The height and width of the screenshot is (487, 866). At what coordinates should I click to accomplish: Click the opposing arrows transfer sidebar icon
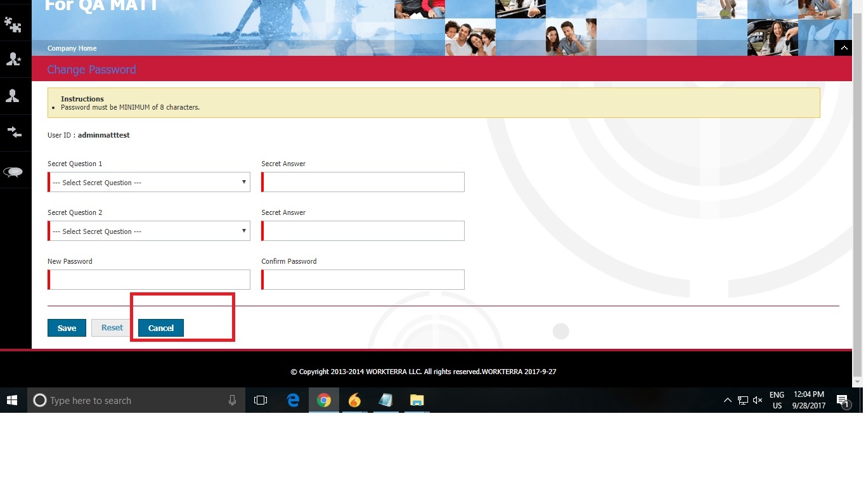pyautogui.click(x=13, y=132)
